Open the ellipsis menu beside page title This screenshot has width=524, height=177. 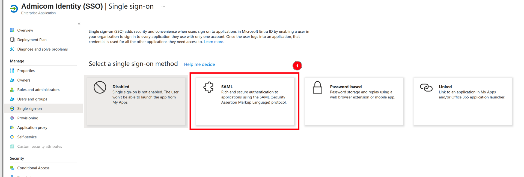coord(163,6)
